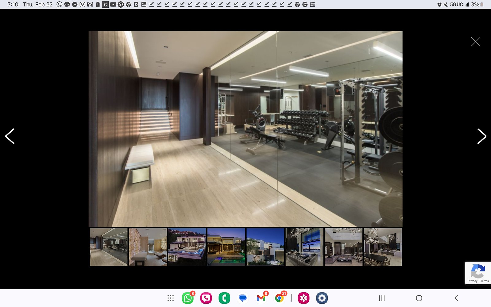Launch WhatsApp from the taskbar

tap(188, 298)
